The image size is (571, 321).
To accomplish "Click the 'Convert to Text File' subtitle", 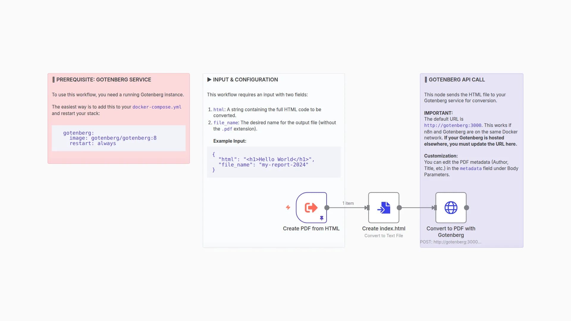I will tap(384, 236).
